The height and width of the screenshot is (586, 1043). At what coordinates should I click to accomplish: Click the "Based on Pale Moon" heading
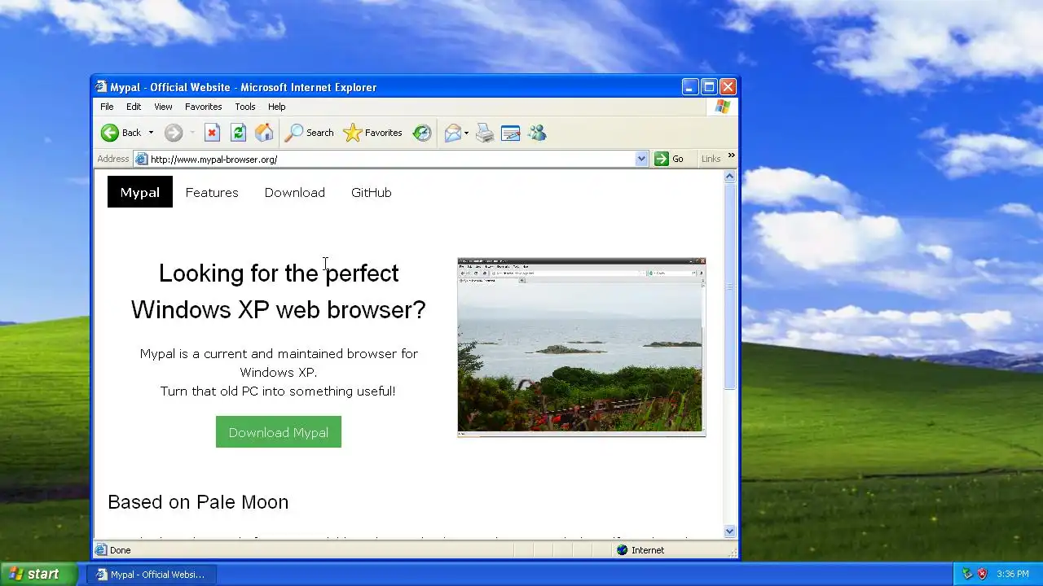(x=198, y=502)
